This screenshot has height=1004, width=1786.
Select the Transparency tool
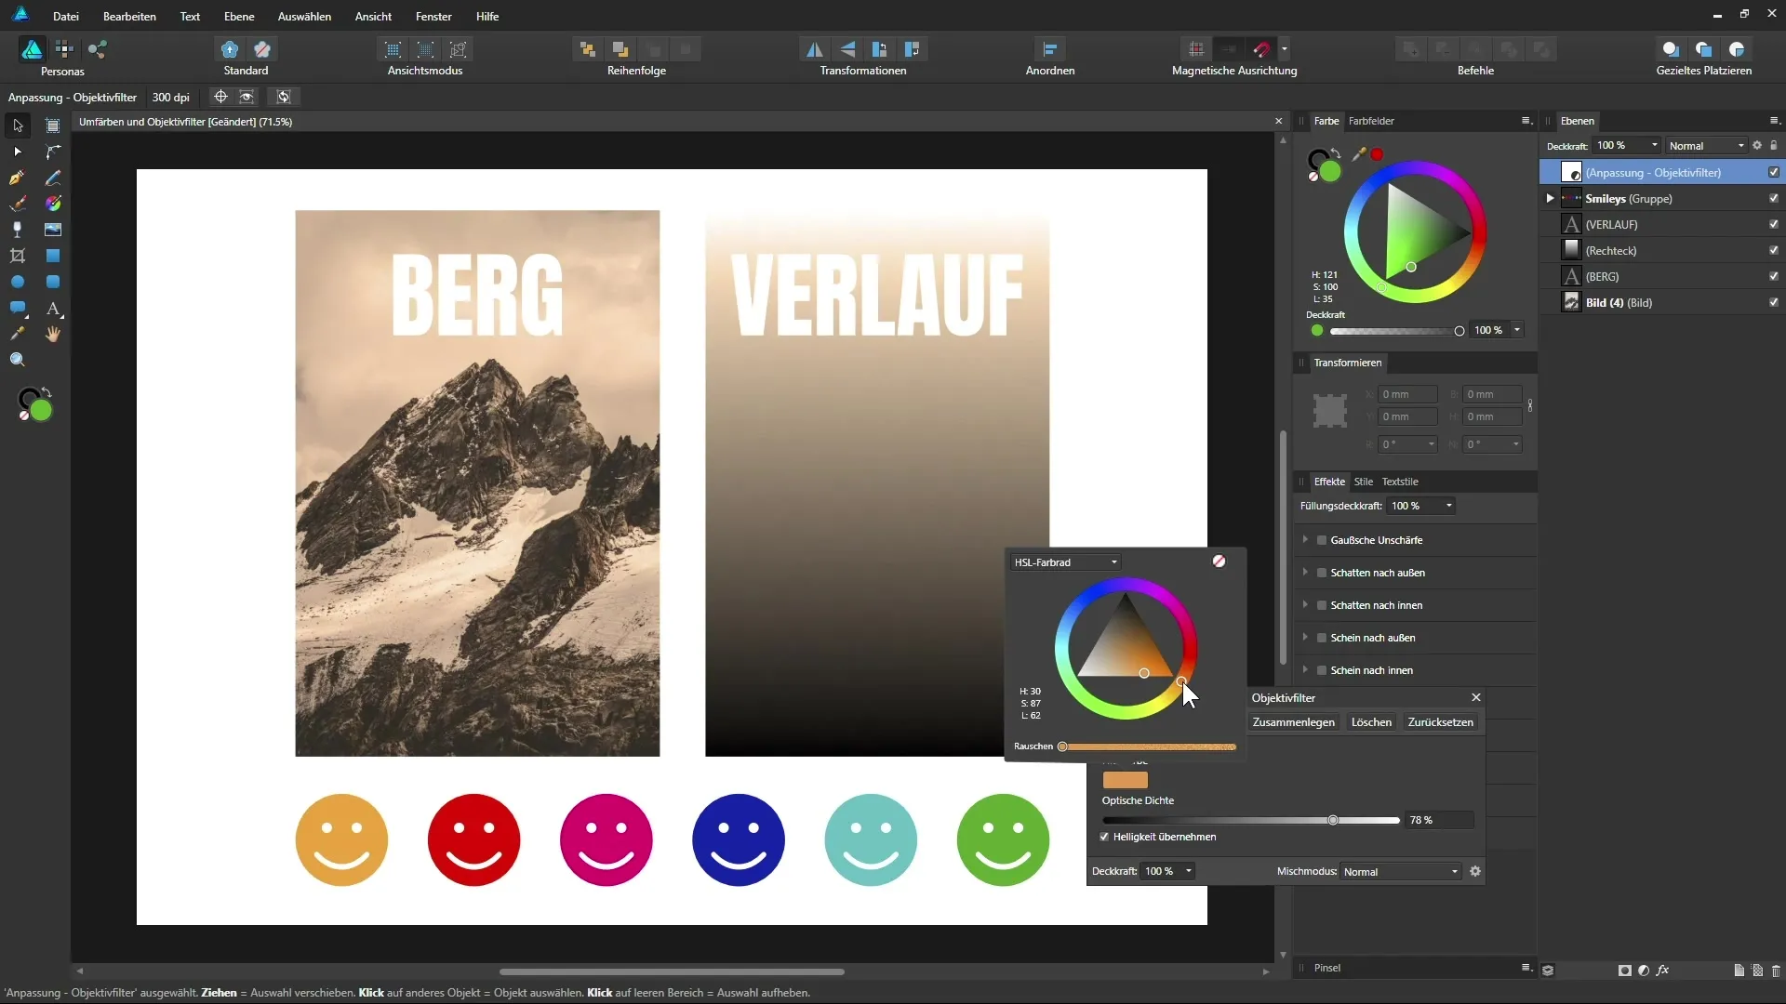[x=18, y=230]
